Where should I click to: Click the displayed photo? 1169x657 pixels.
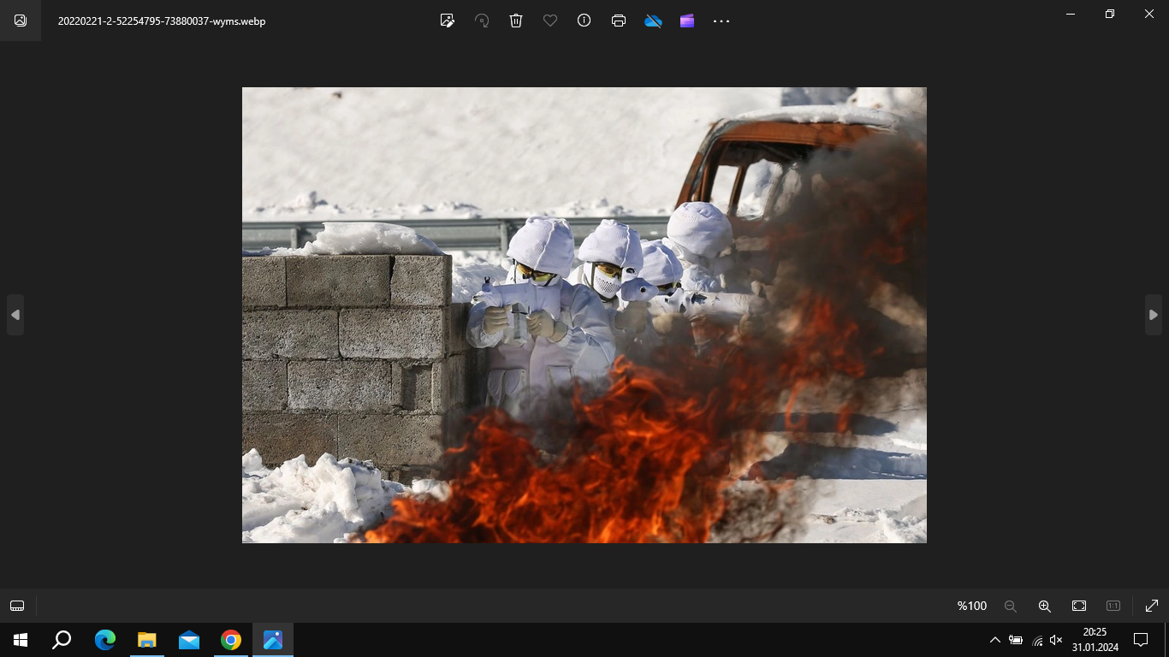point(584,315)
